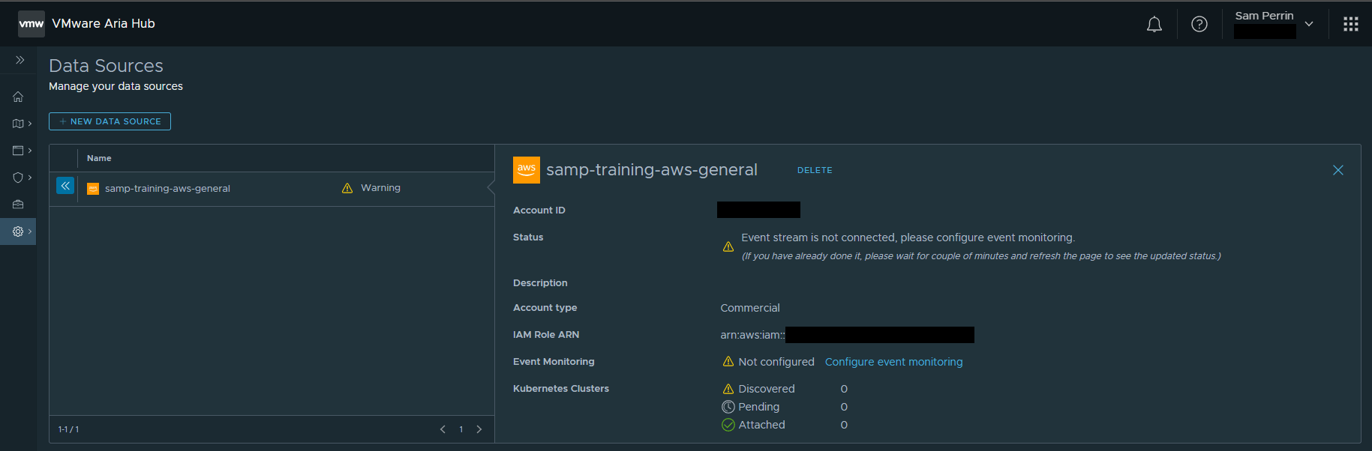Open the window icon section in sidebar

pos(18,151)
